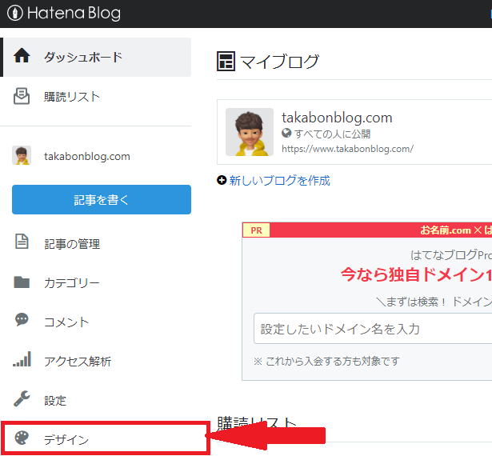The height and width of the screenshot is (456, 492).
Task: Click the globe icon beside すべての人に公開
Action: pos(286,133)
